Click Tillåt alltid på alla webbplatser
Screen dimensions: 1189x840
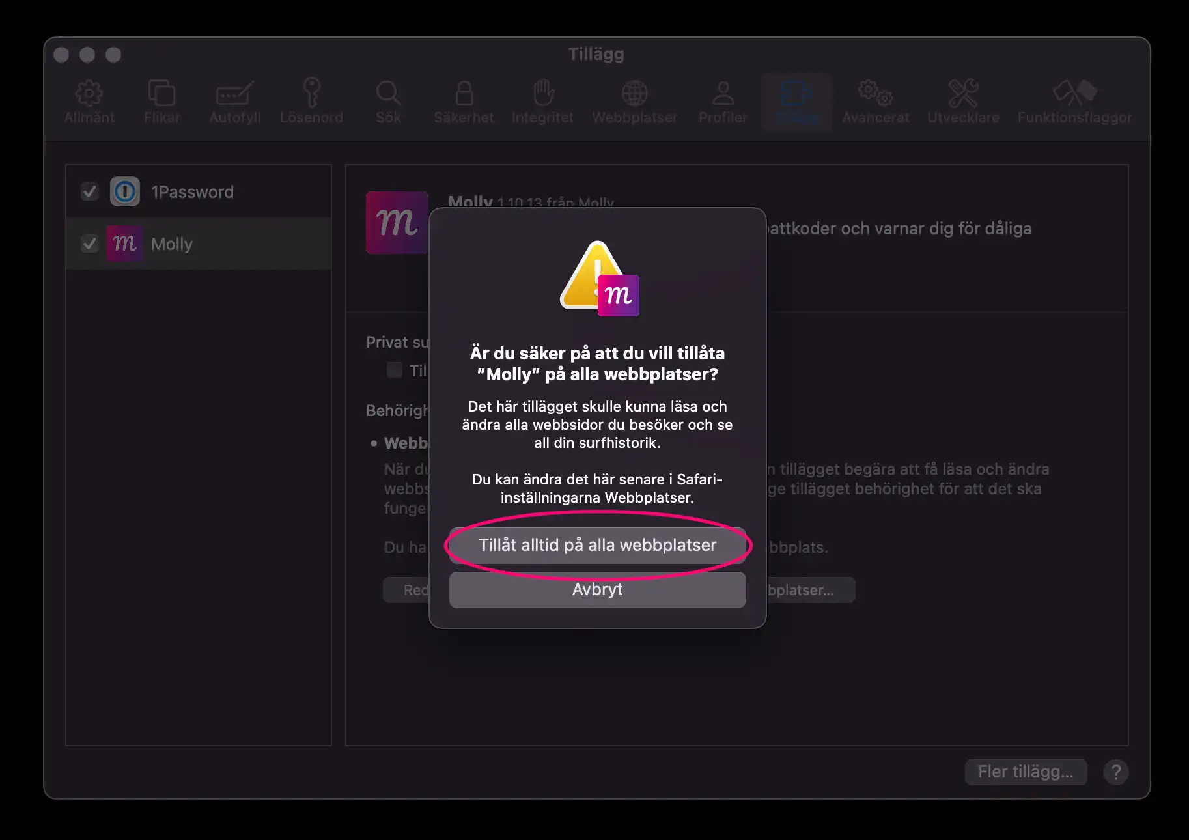pyautogui.click(x=597, y=545)
